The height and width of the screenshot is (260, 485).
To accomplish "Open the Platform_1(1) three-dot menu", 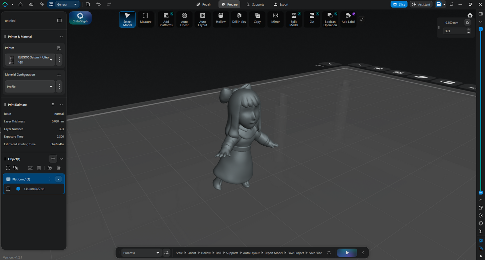I will (50, 179).
